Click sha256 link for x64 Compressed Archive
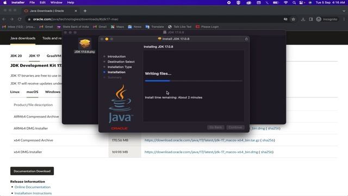Screen dimensions: 348x196 tap(268, 140)
